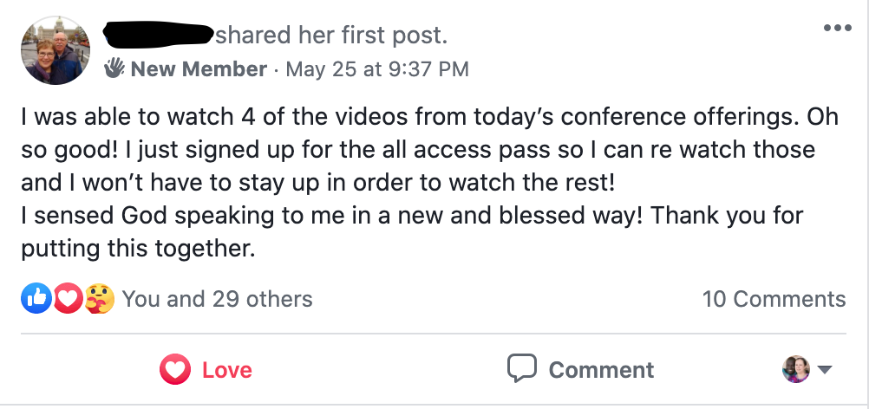
Task: Click the blue thumbs-up Like reaction icon
Action: click(x=36, y=299)
